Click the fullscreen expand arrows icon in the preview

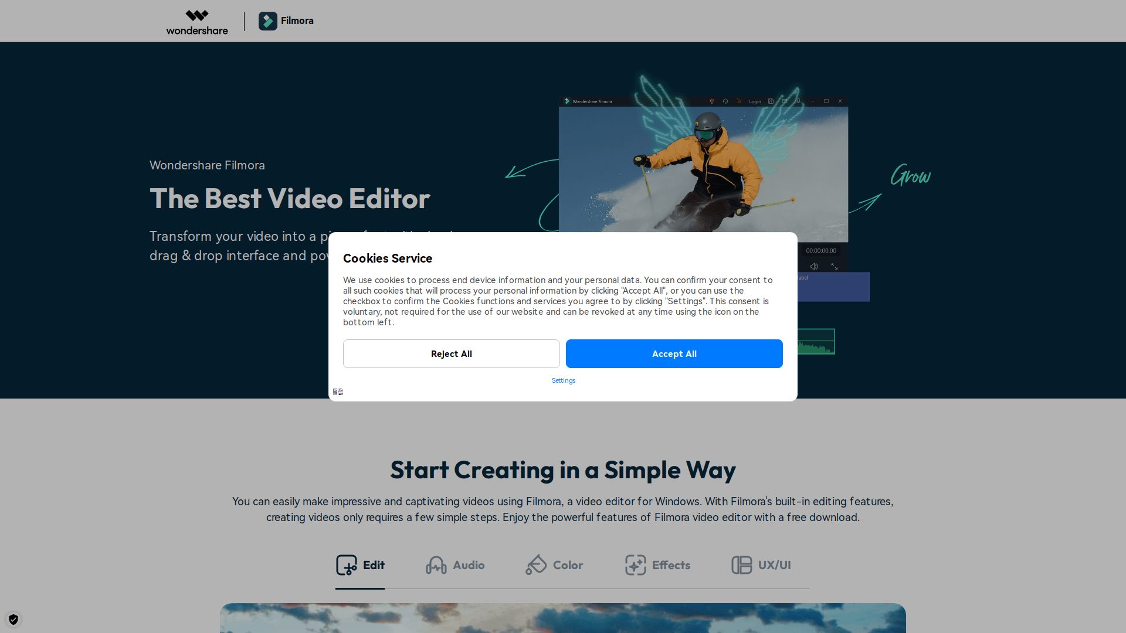click(x=834, y=267)
